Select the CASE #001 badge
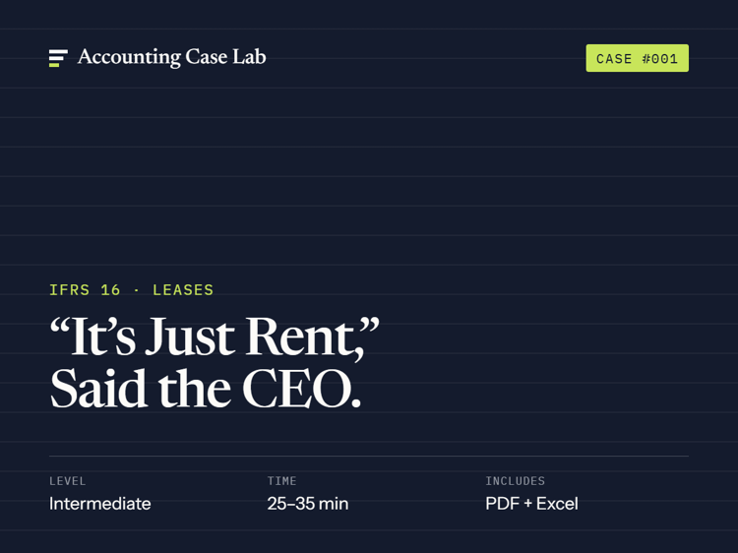This screenshot has width=738, height=553. (x=638, y=58)
